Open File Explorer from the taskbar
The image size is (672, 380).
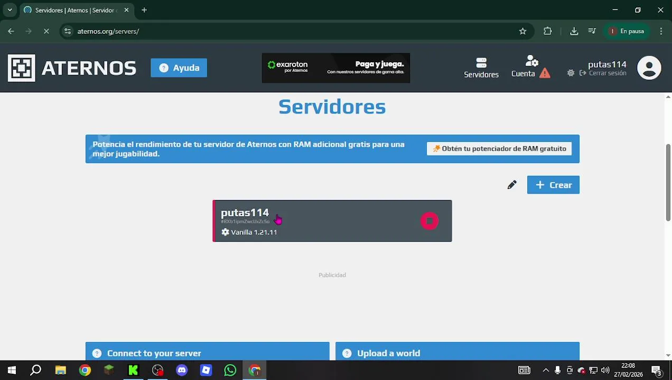click(x=60, y=370)
